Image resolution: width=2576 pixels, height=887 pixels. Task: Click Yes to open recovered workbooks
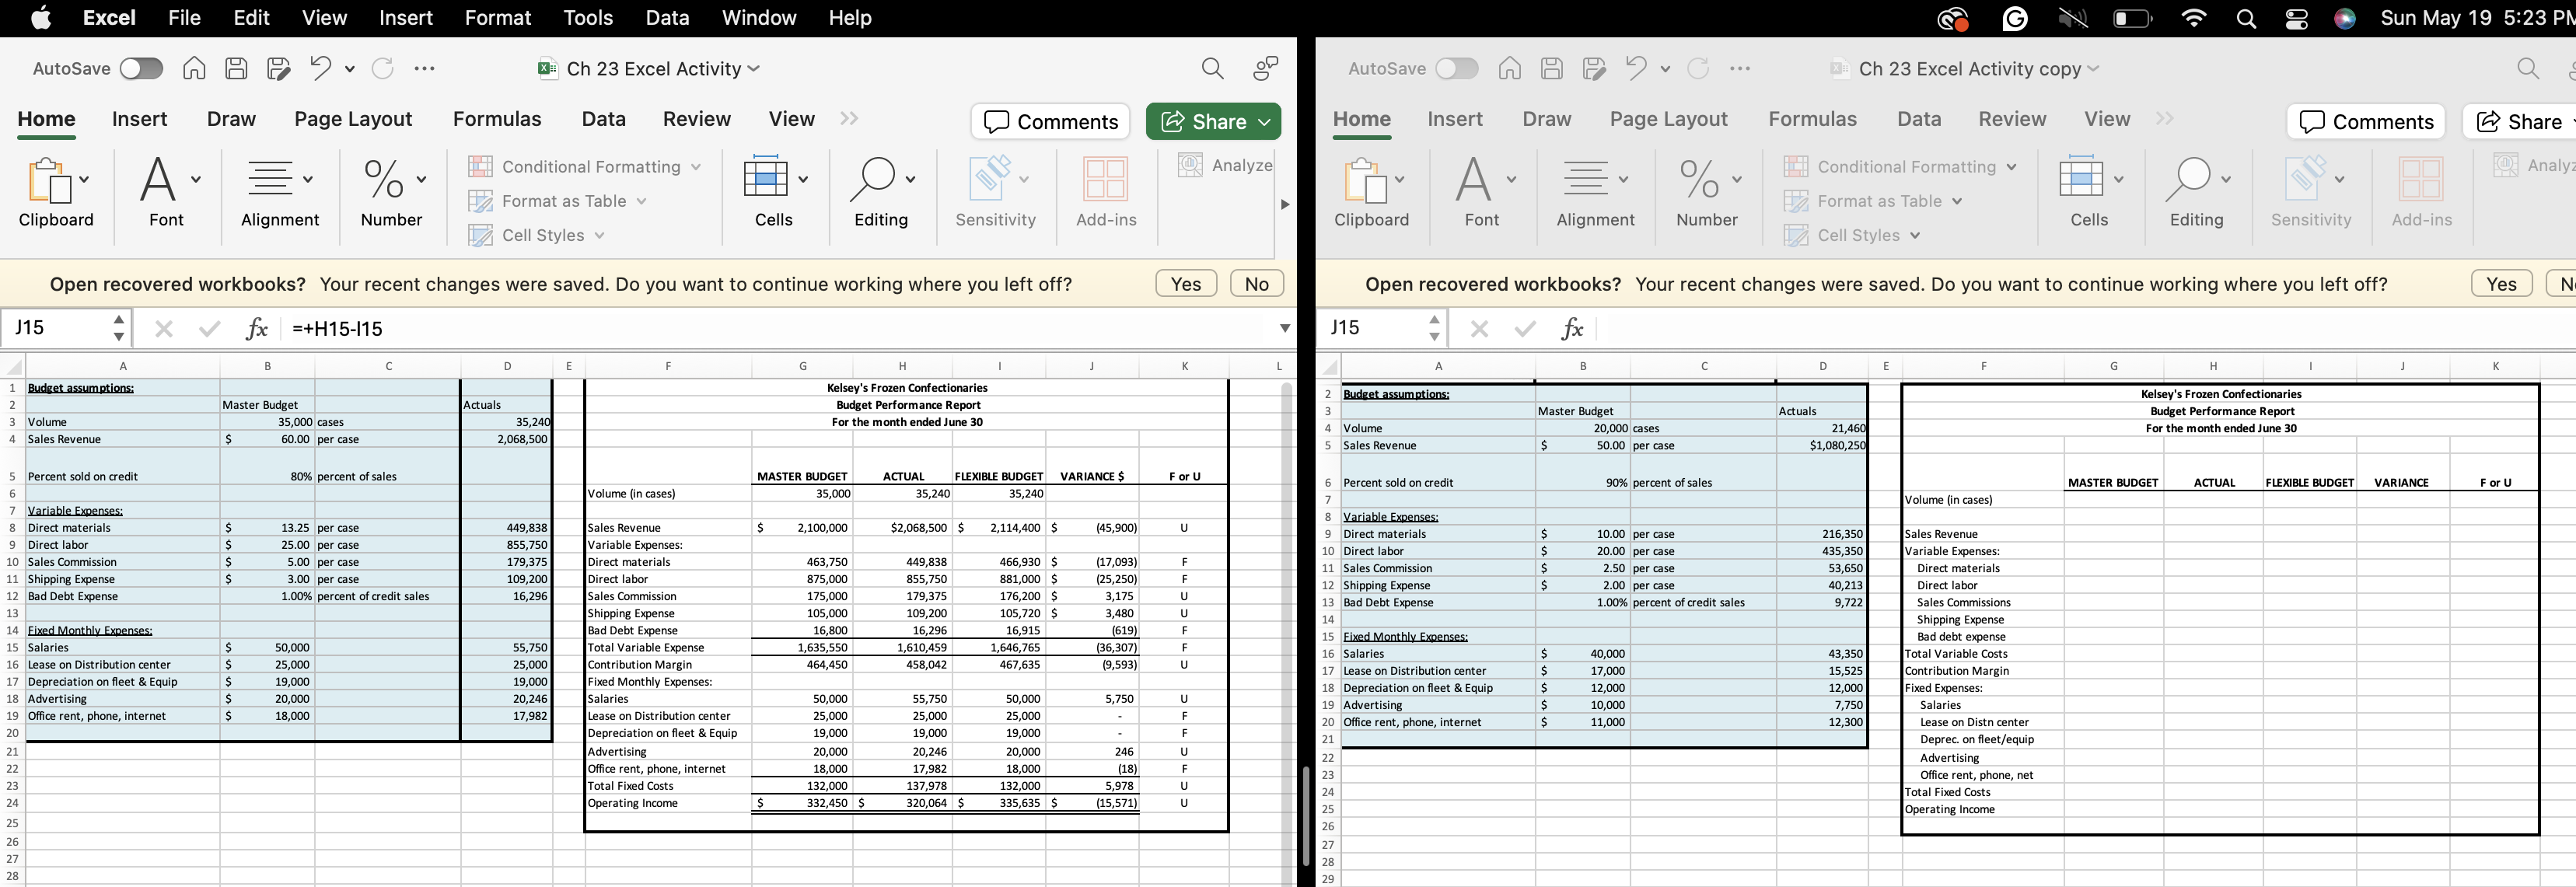coord(1185,283)
